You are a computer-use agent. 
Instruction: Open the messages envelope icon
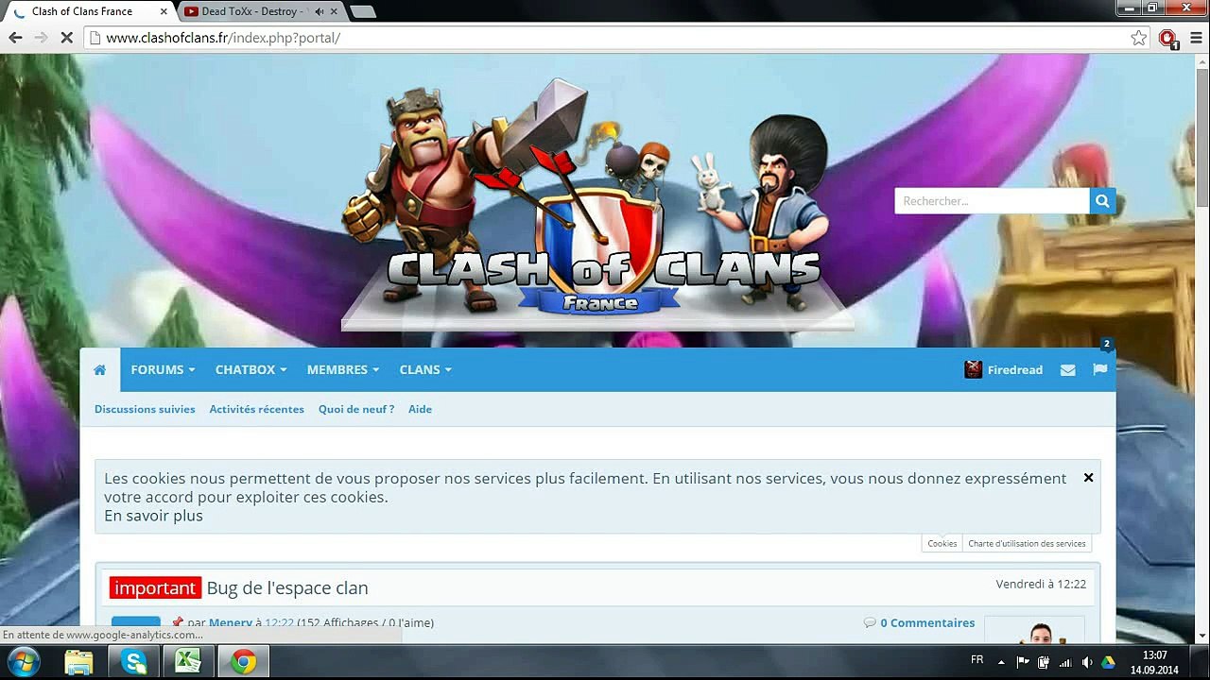(x=1068, y=370)
